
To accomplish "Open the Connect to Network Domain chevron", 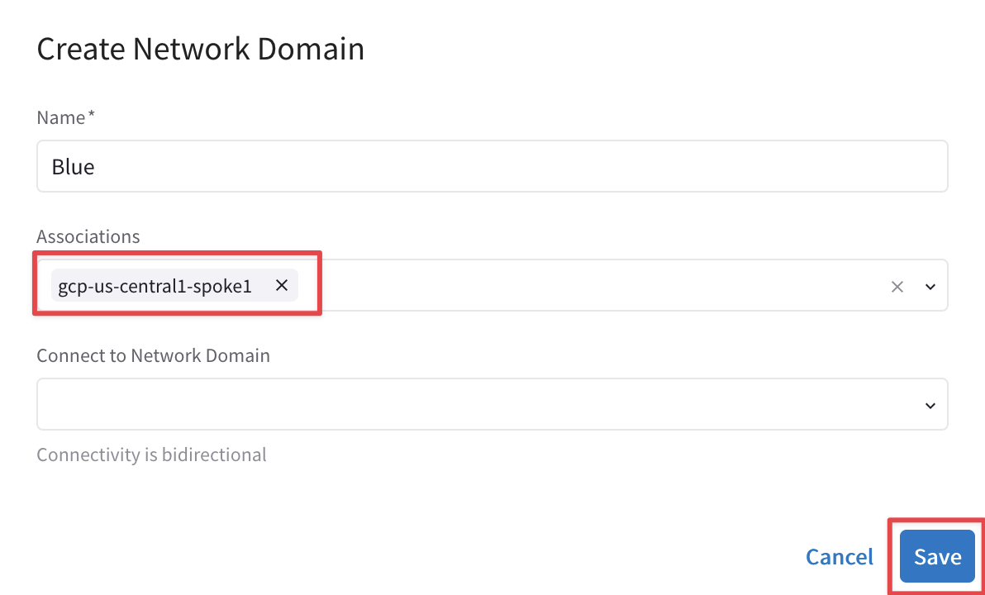I will pos(930,405).
